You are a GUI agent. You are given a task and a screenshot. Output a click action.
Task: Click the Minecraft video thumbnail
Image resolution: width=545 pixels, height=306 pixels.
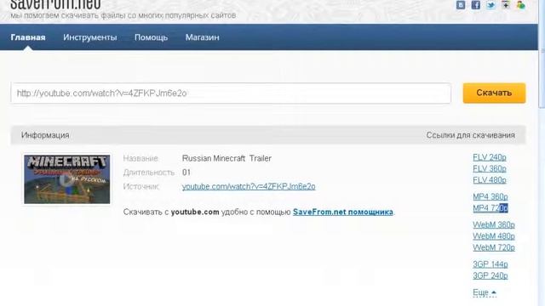pos(67,179)
